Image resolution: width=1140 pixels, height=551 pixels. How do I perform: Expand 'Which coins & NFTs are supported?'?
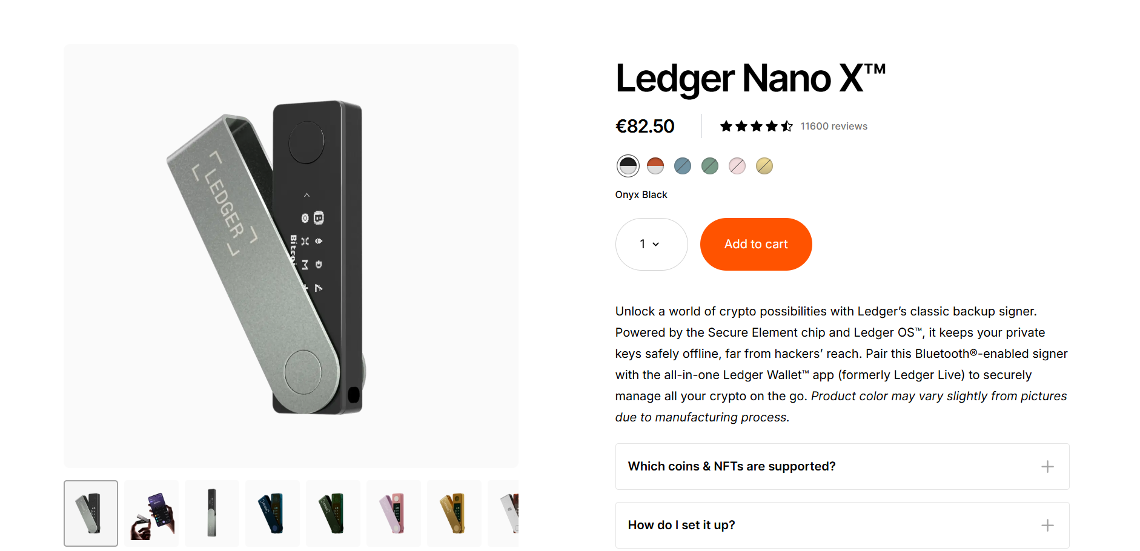731,466
